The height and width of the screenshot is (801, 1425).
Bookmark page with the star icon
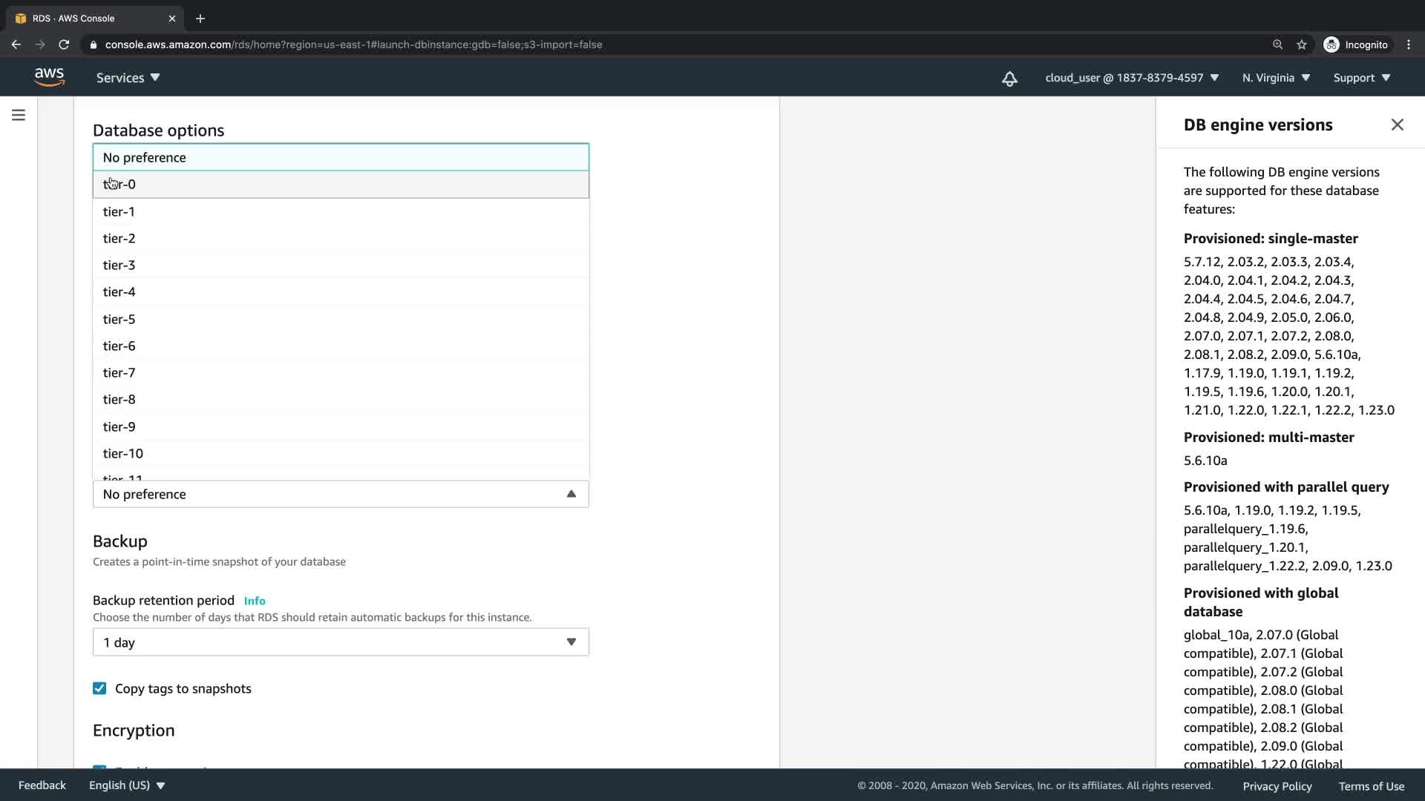click(x=1302, y=44)
